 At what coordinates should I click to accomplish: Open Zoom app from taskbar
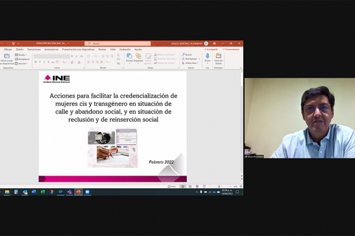pos(88,192)
